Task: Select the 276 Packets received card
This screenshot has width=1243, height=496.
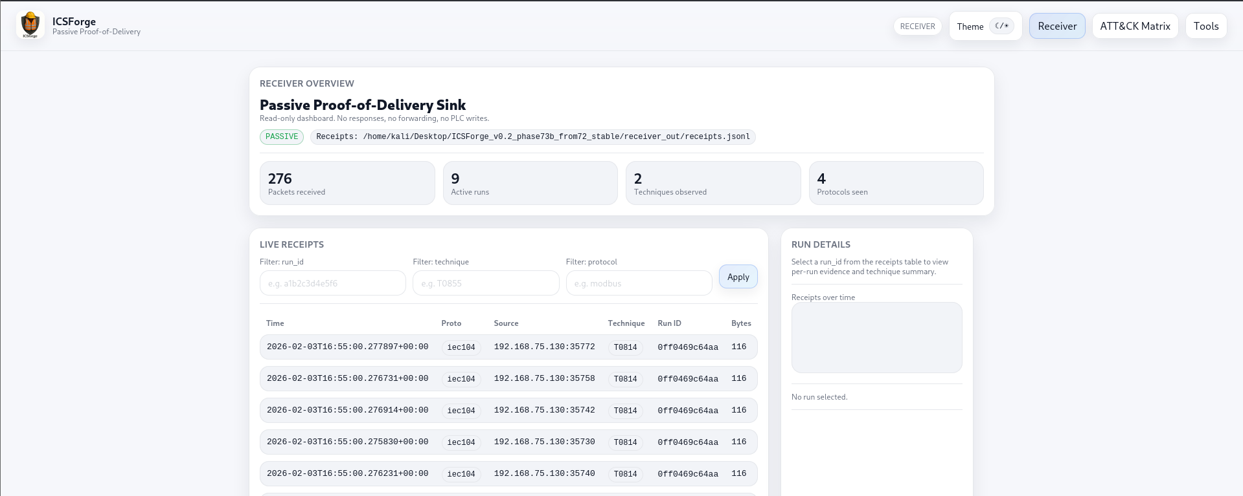Action: [x=347, y=183]
